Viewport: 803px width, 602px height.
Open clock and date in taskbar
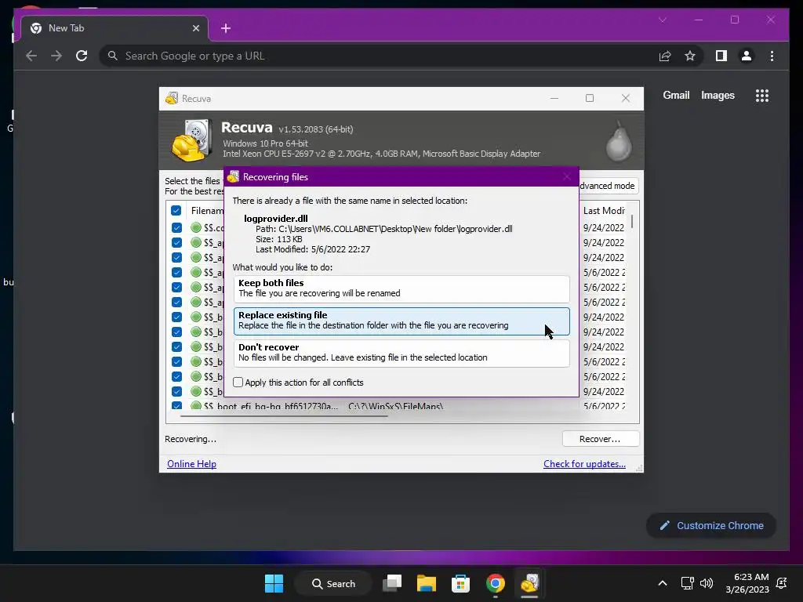point(747,583)
